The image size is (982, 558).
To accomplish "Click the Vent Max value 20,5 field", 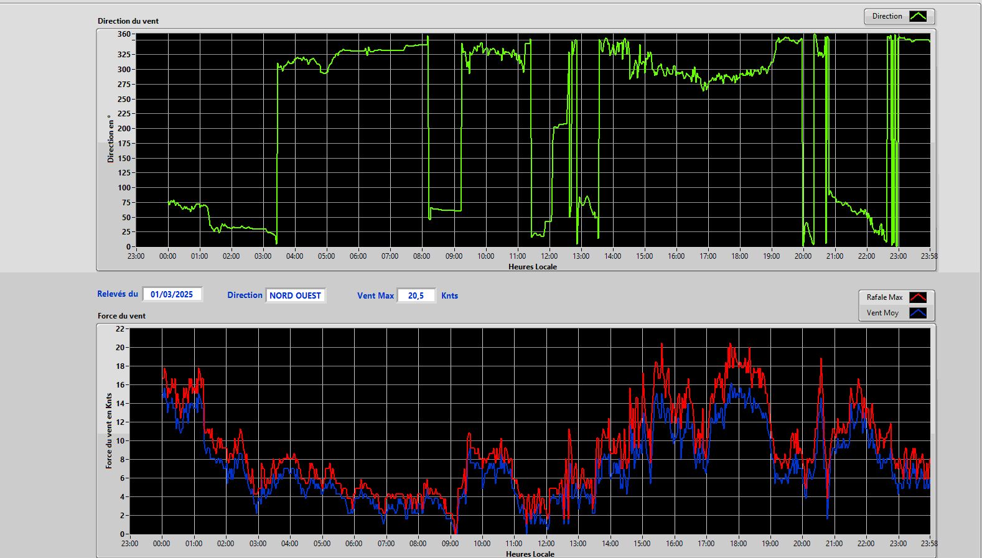I will tap(416, 295).
